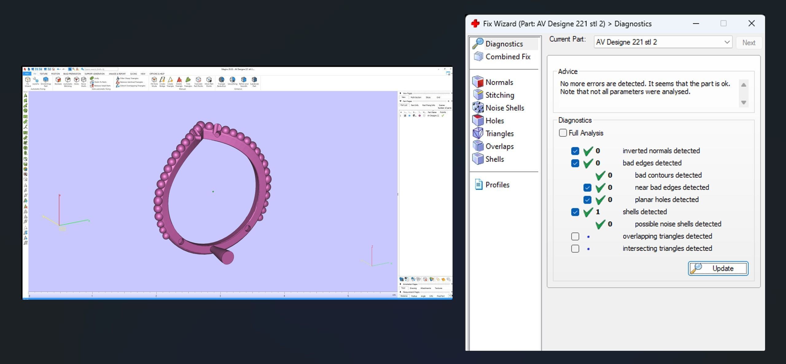Open Profiles in the Fix Wizard

[x=497, y=185]
